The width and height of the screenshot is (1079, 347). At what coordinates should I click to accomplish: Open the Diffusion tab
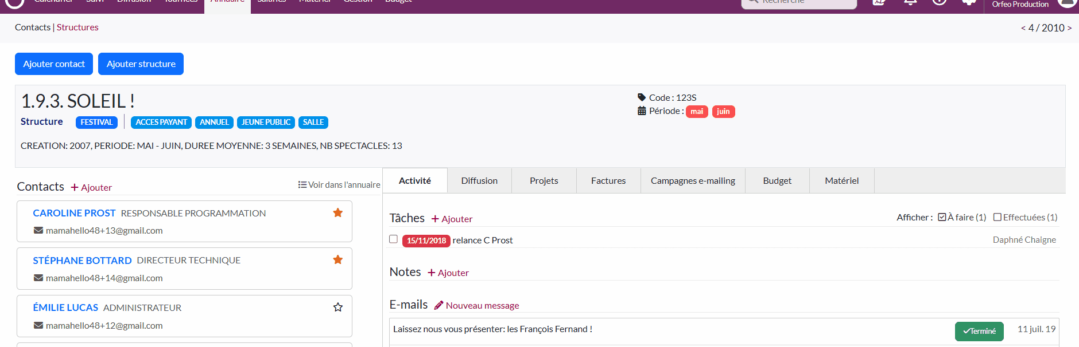[x=479, y=180]
